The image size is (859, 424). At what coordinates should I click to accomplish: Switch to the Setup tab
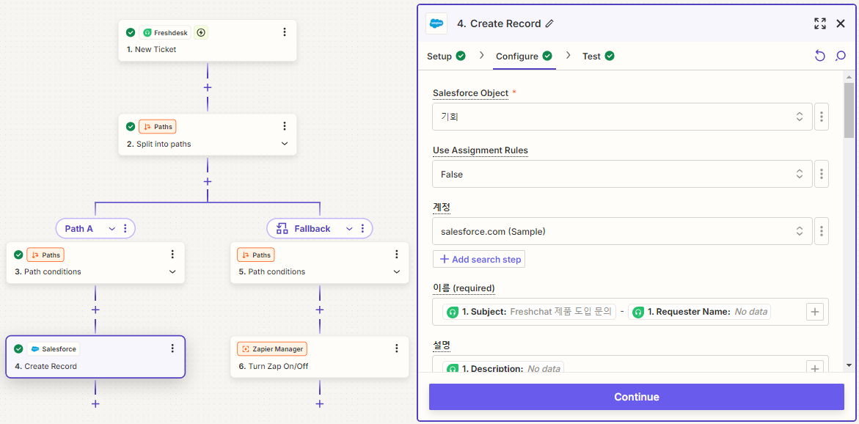[x=446, y=56]
